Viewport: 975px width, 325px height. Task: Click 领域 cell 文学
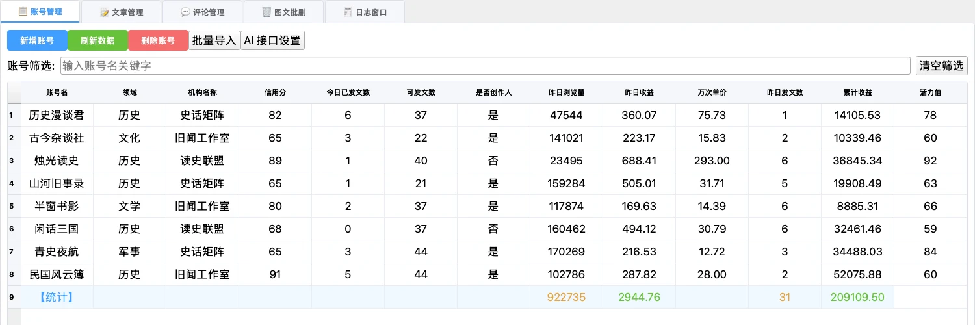pos(129,206)
